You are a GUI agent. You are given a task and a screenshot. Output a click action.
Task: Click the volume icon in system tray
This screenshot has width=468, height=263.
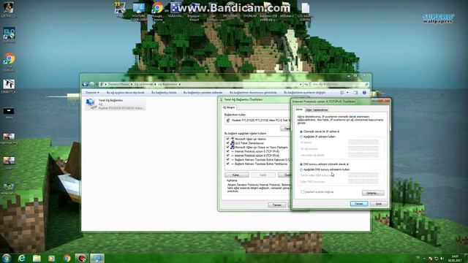point(442,259)
